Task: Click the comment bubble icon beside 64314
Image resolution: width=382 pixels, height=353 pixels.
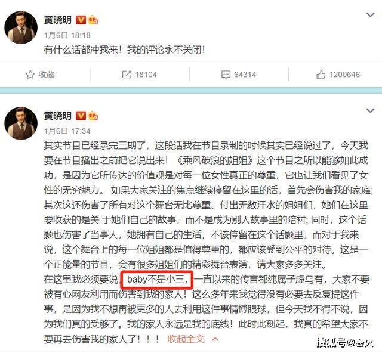Action: click(x=226, y=75)
